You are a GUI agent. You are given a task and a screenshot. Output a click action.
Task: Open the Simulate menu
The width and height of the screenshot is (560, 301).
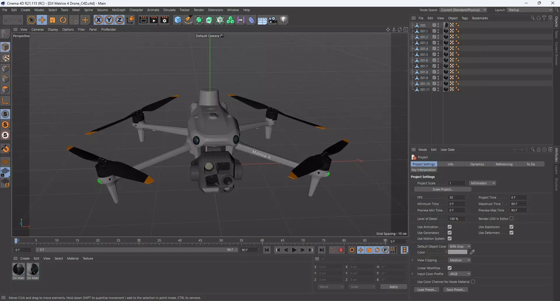point(169,10)
